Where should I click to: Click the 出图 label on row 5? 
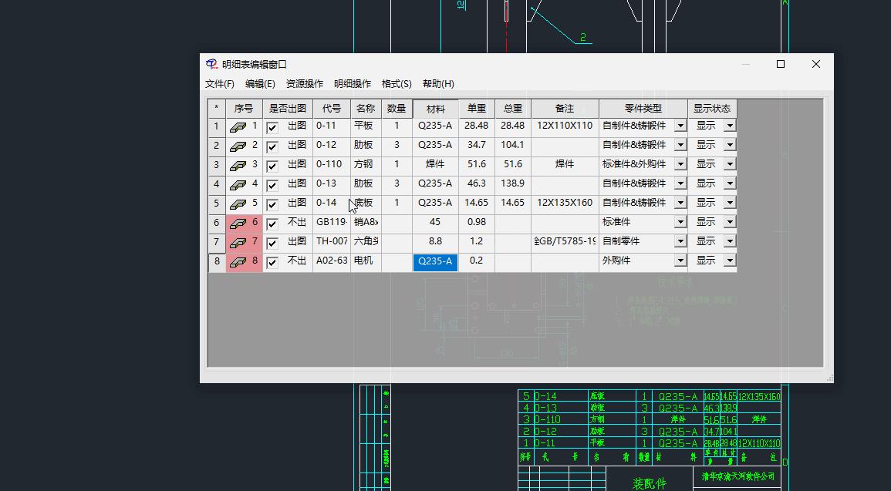pos(296,203)
